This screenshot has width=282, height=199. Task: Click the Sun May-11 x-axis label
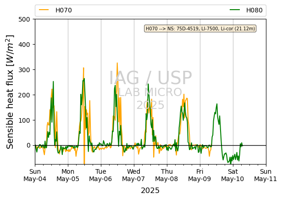(x=265, y=175)
